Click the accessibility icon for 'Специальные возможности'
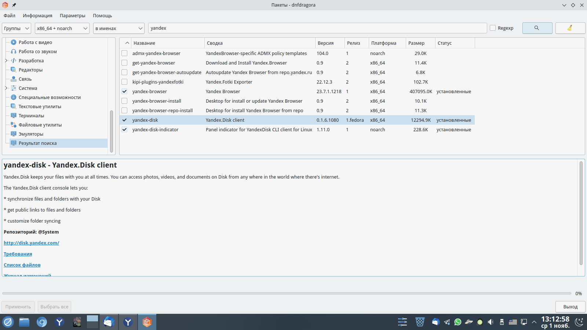587x330 pixels. click(x=14, y=97)
